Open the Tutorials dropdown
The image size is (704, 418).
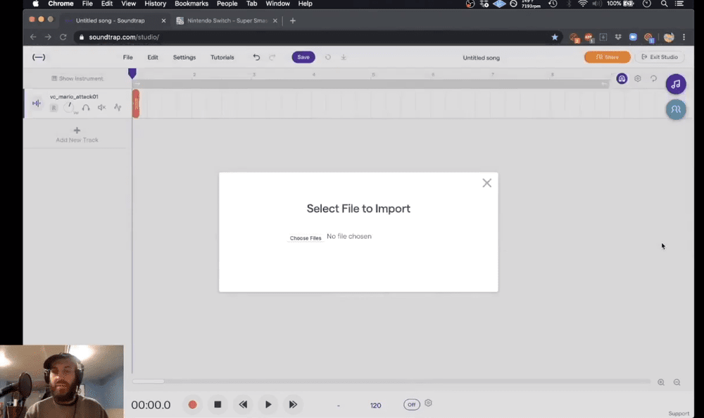(x=222, y=57)
